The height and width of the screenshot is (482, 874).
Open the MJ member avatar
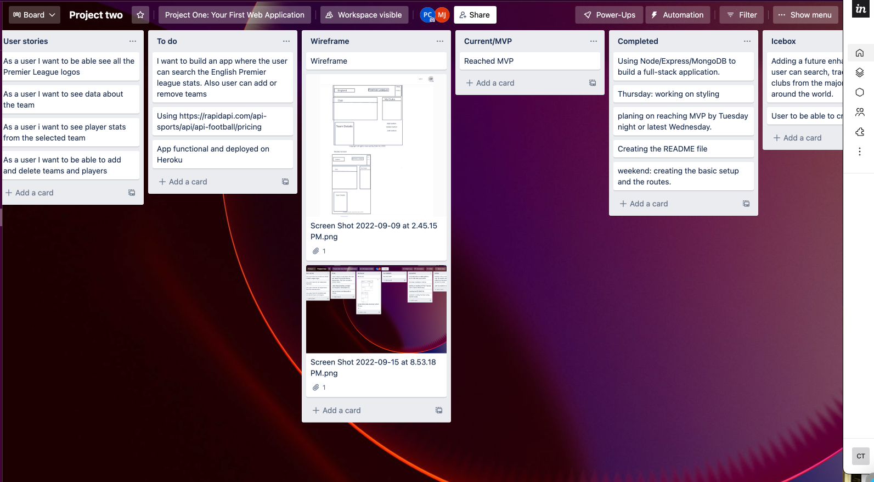pos(442,15)
